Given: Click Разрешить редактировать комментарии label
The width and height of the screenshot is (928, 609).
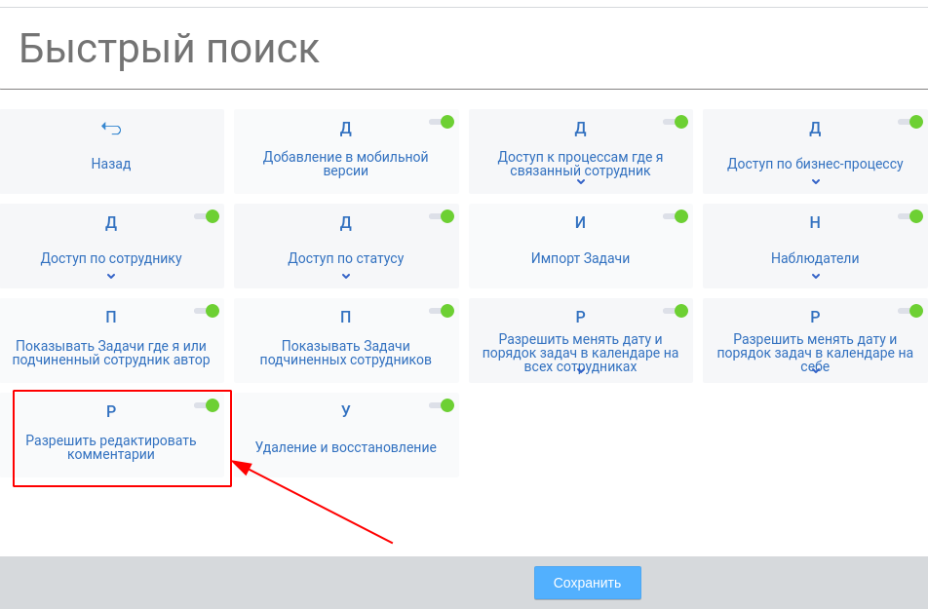Looking at the screenshot, I should pos(111,447).
